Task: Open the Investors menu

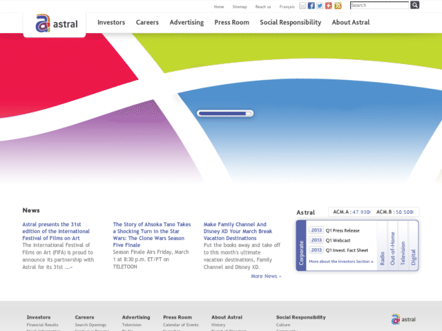Action: pos(111,22)
